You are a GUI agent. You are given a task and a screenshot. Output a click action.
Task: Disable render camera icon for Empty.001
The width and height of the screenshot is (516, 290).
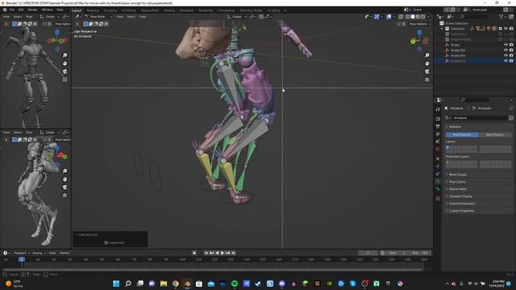point(511,50)
